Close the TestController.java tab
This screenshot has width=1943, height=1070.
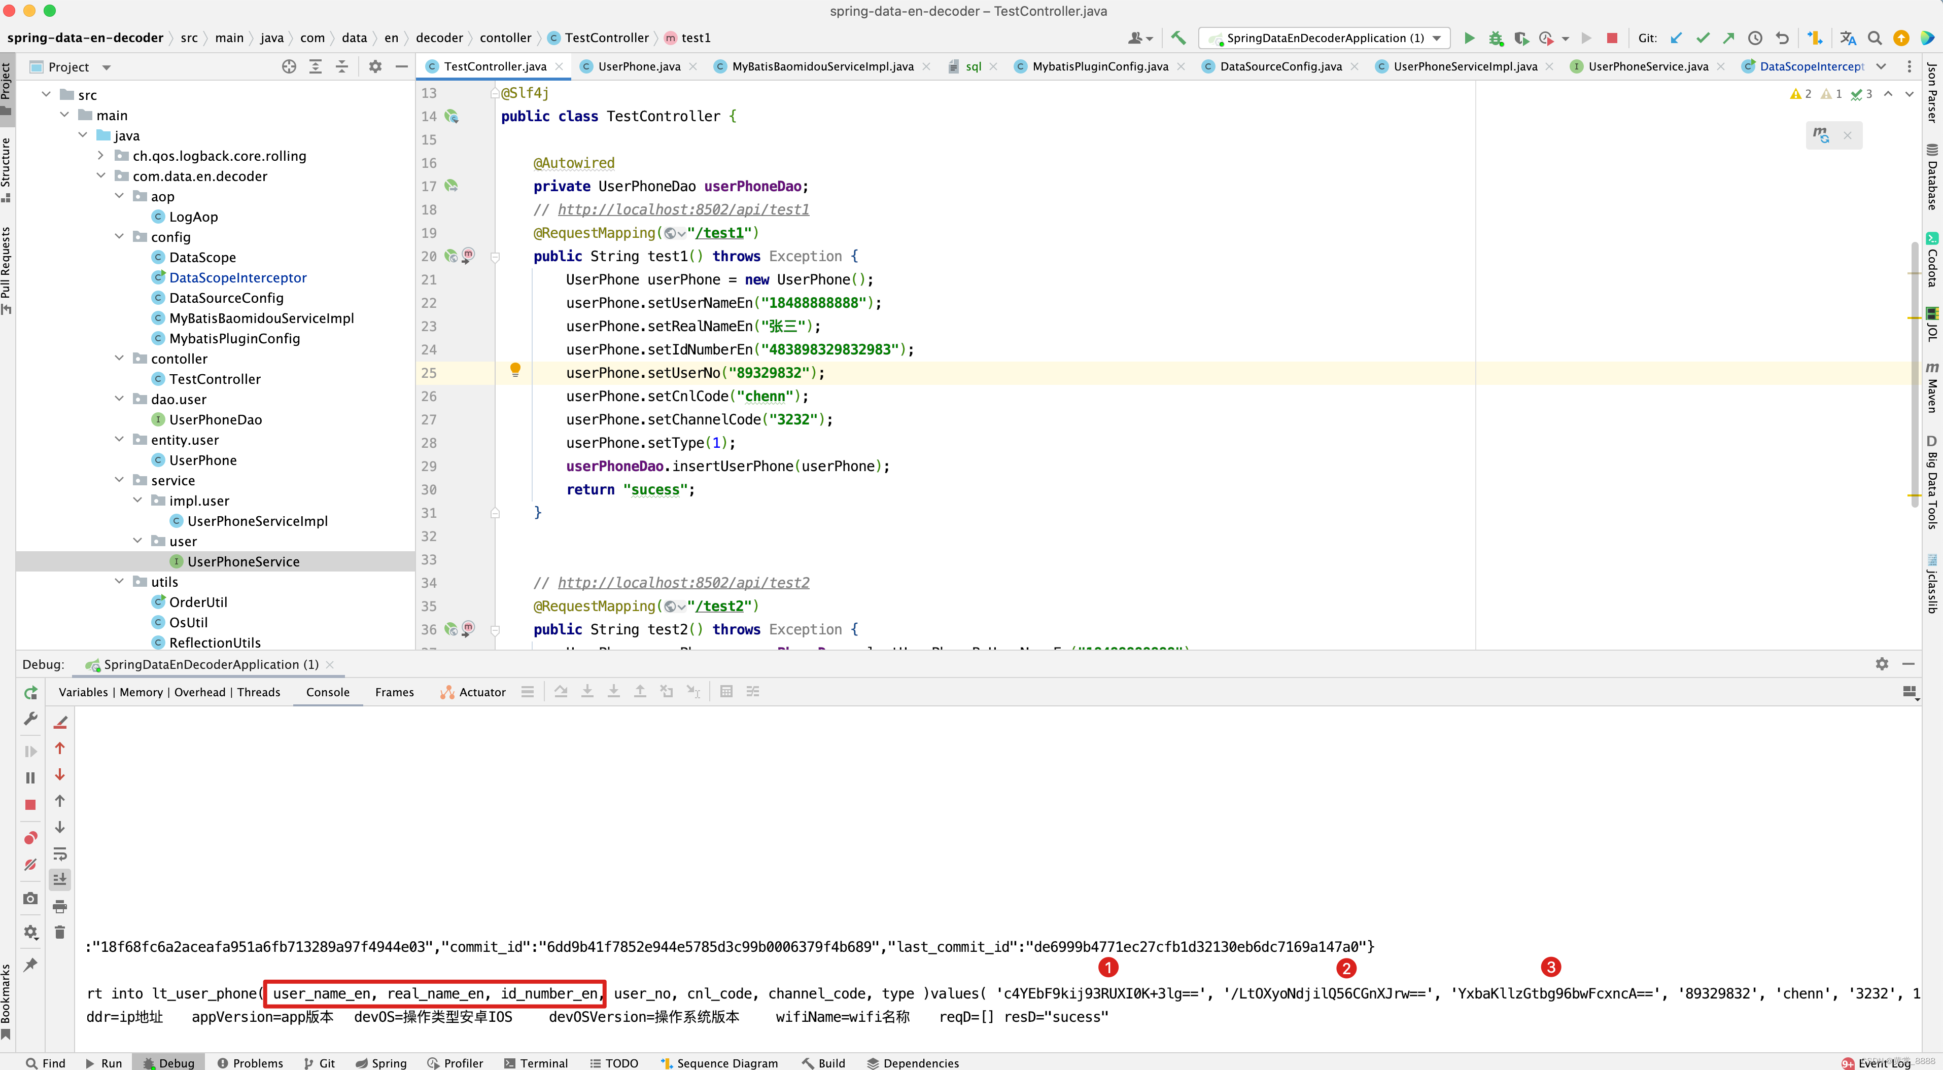point(559,66)
